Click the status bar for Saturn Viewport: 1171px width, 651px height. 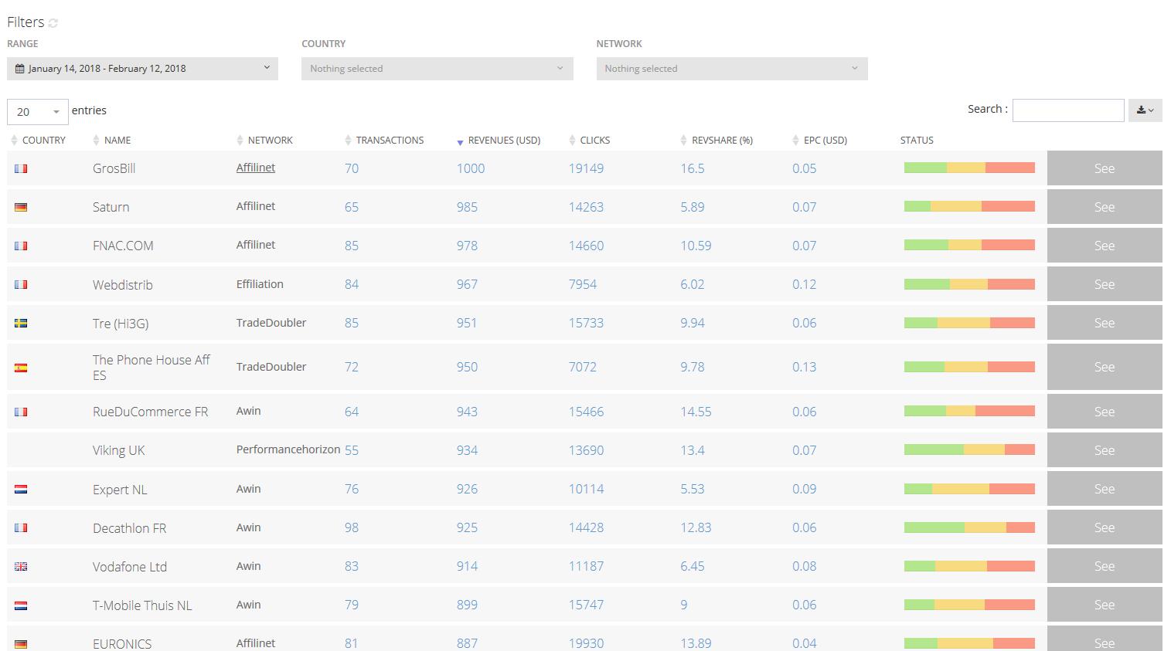pos(969,206)
